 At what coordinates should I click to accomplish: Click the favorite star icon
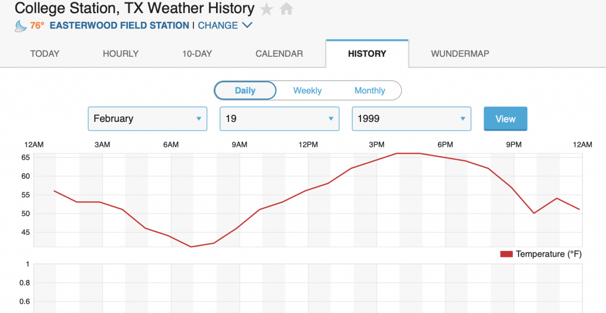tap(267, 9)
